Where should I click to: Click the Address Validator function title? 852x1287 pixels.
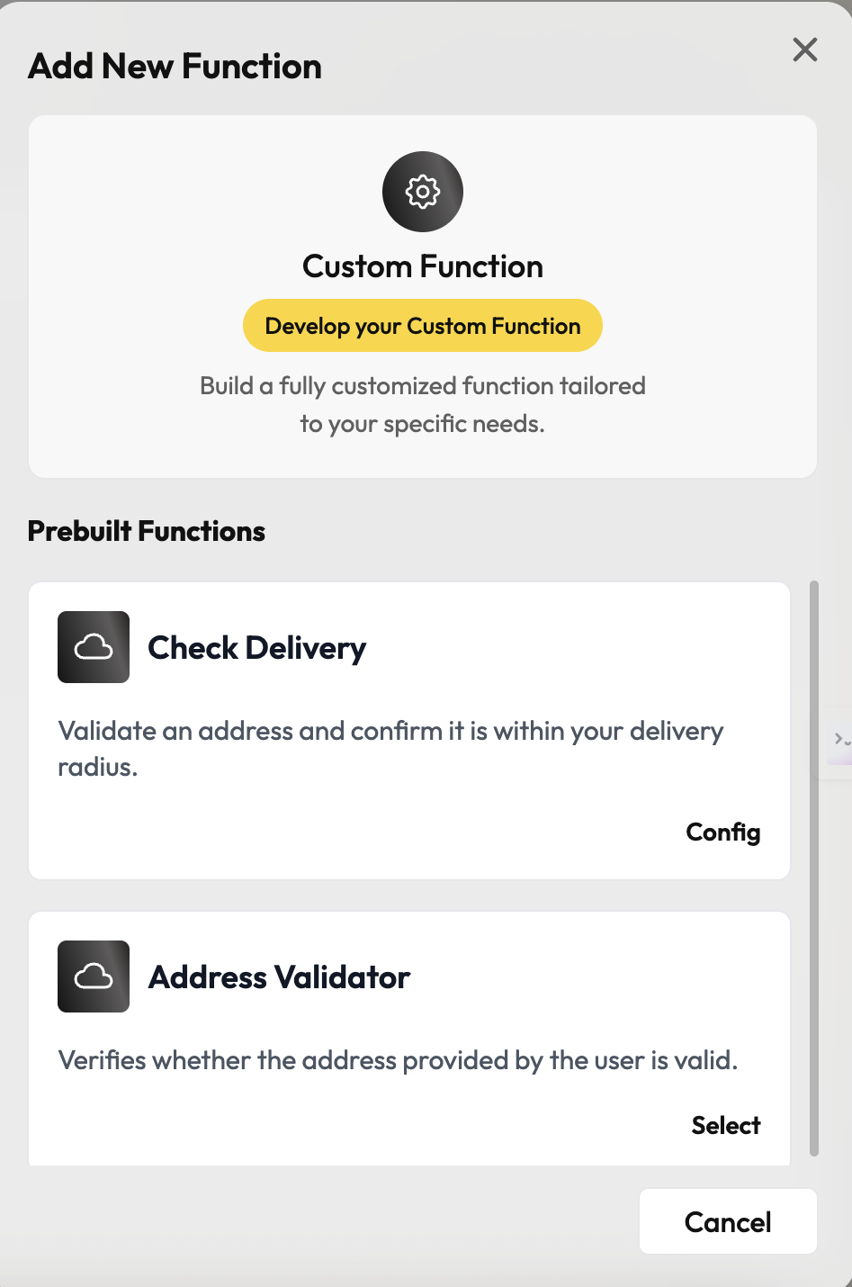(x=279, y=977)
